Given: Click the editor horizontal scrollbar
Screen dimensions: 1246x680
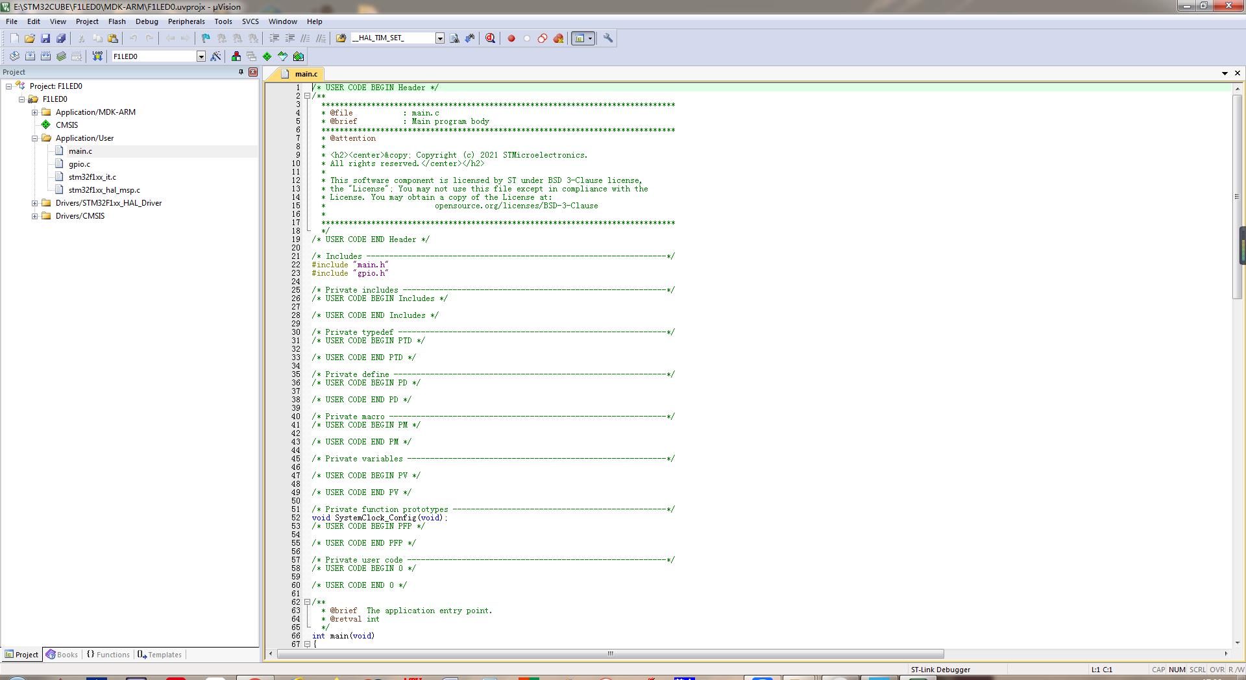Looking at the screenshot, I should coord(610,653).
